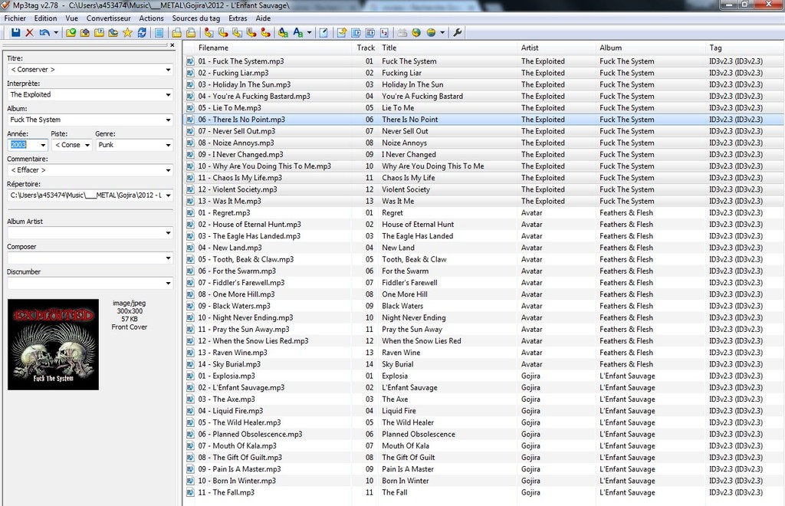Click file icon for 01 - Fuck The System.mp3
The width and height of the screenshot is (785, 506).
[x=190, y=61]
